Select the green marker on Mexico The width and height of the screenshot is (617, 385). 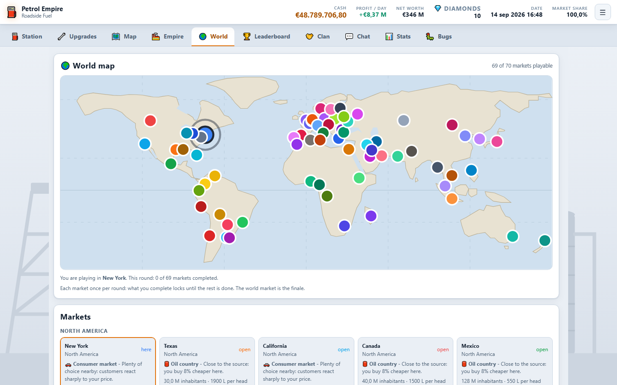[171, 163]
